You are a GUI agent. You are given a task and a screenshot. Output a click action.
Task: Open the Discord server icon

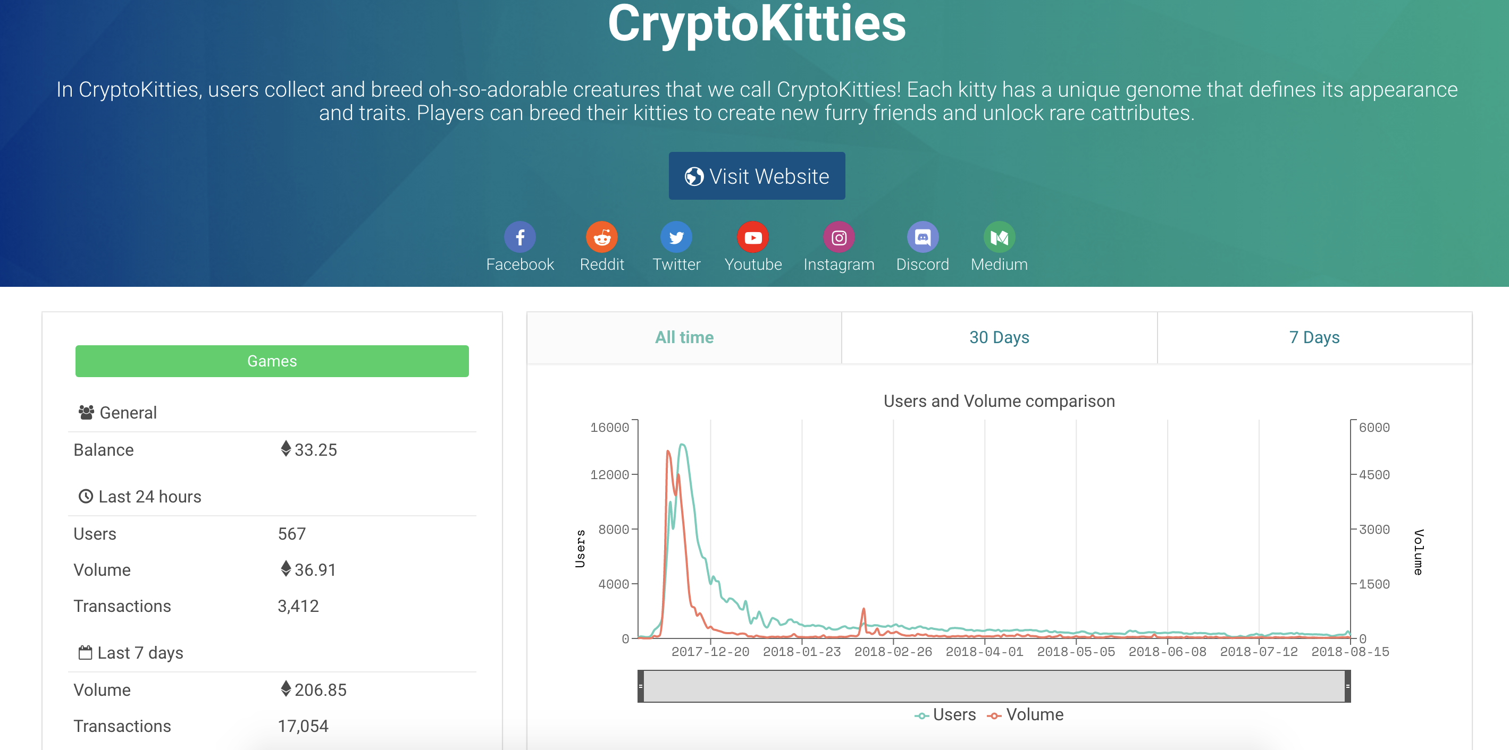coord(923,237)
